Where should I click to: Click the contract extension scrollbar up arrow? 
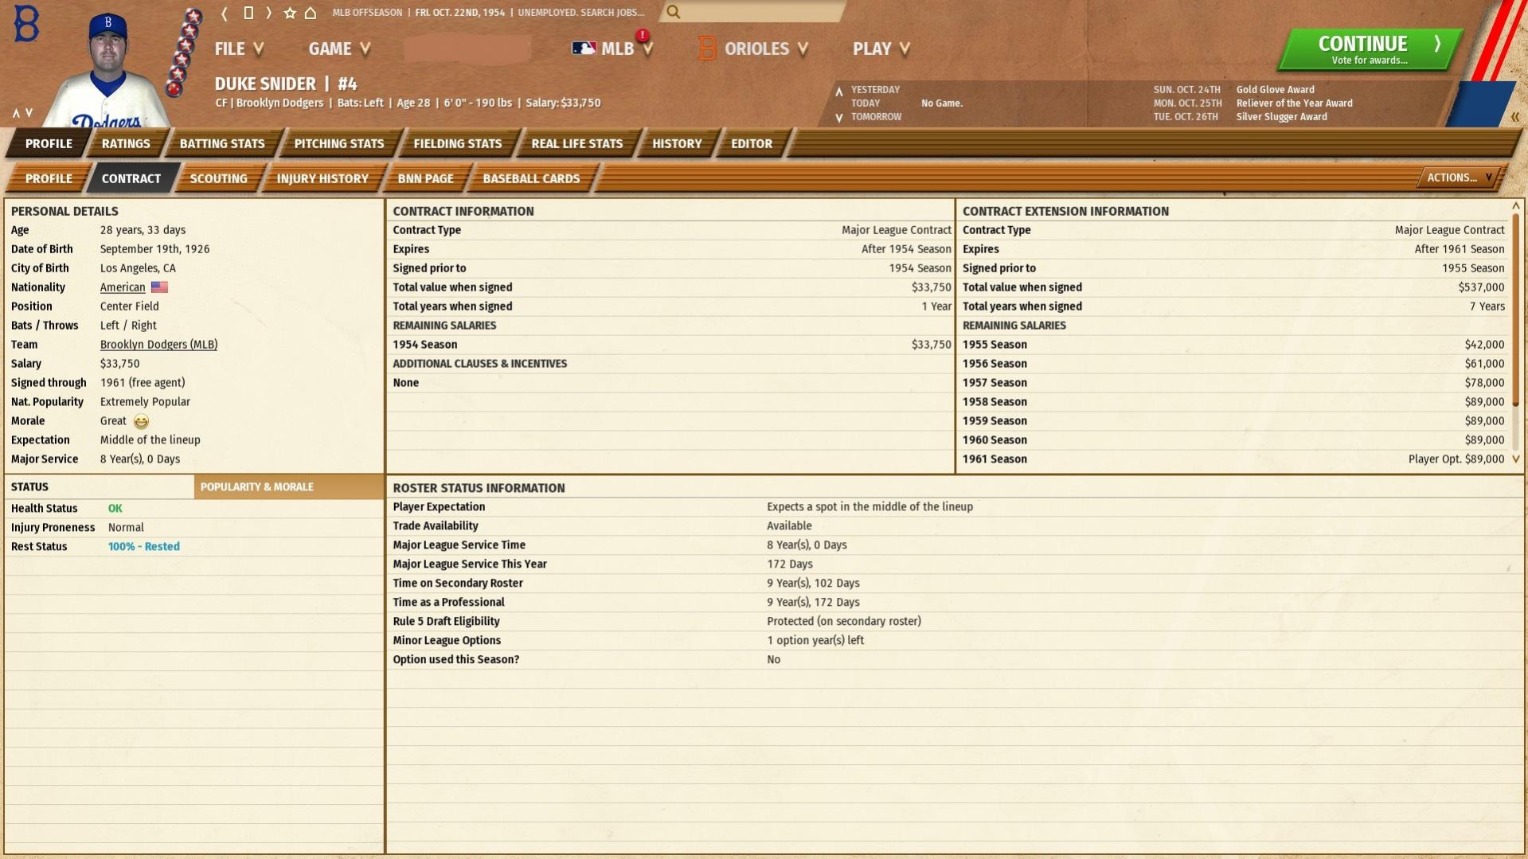point(1515,206)
